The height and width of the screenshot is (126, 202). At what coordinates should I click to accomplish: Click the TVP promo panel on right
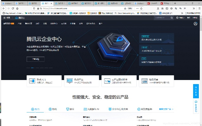coord(157,60)
